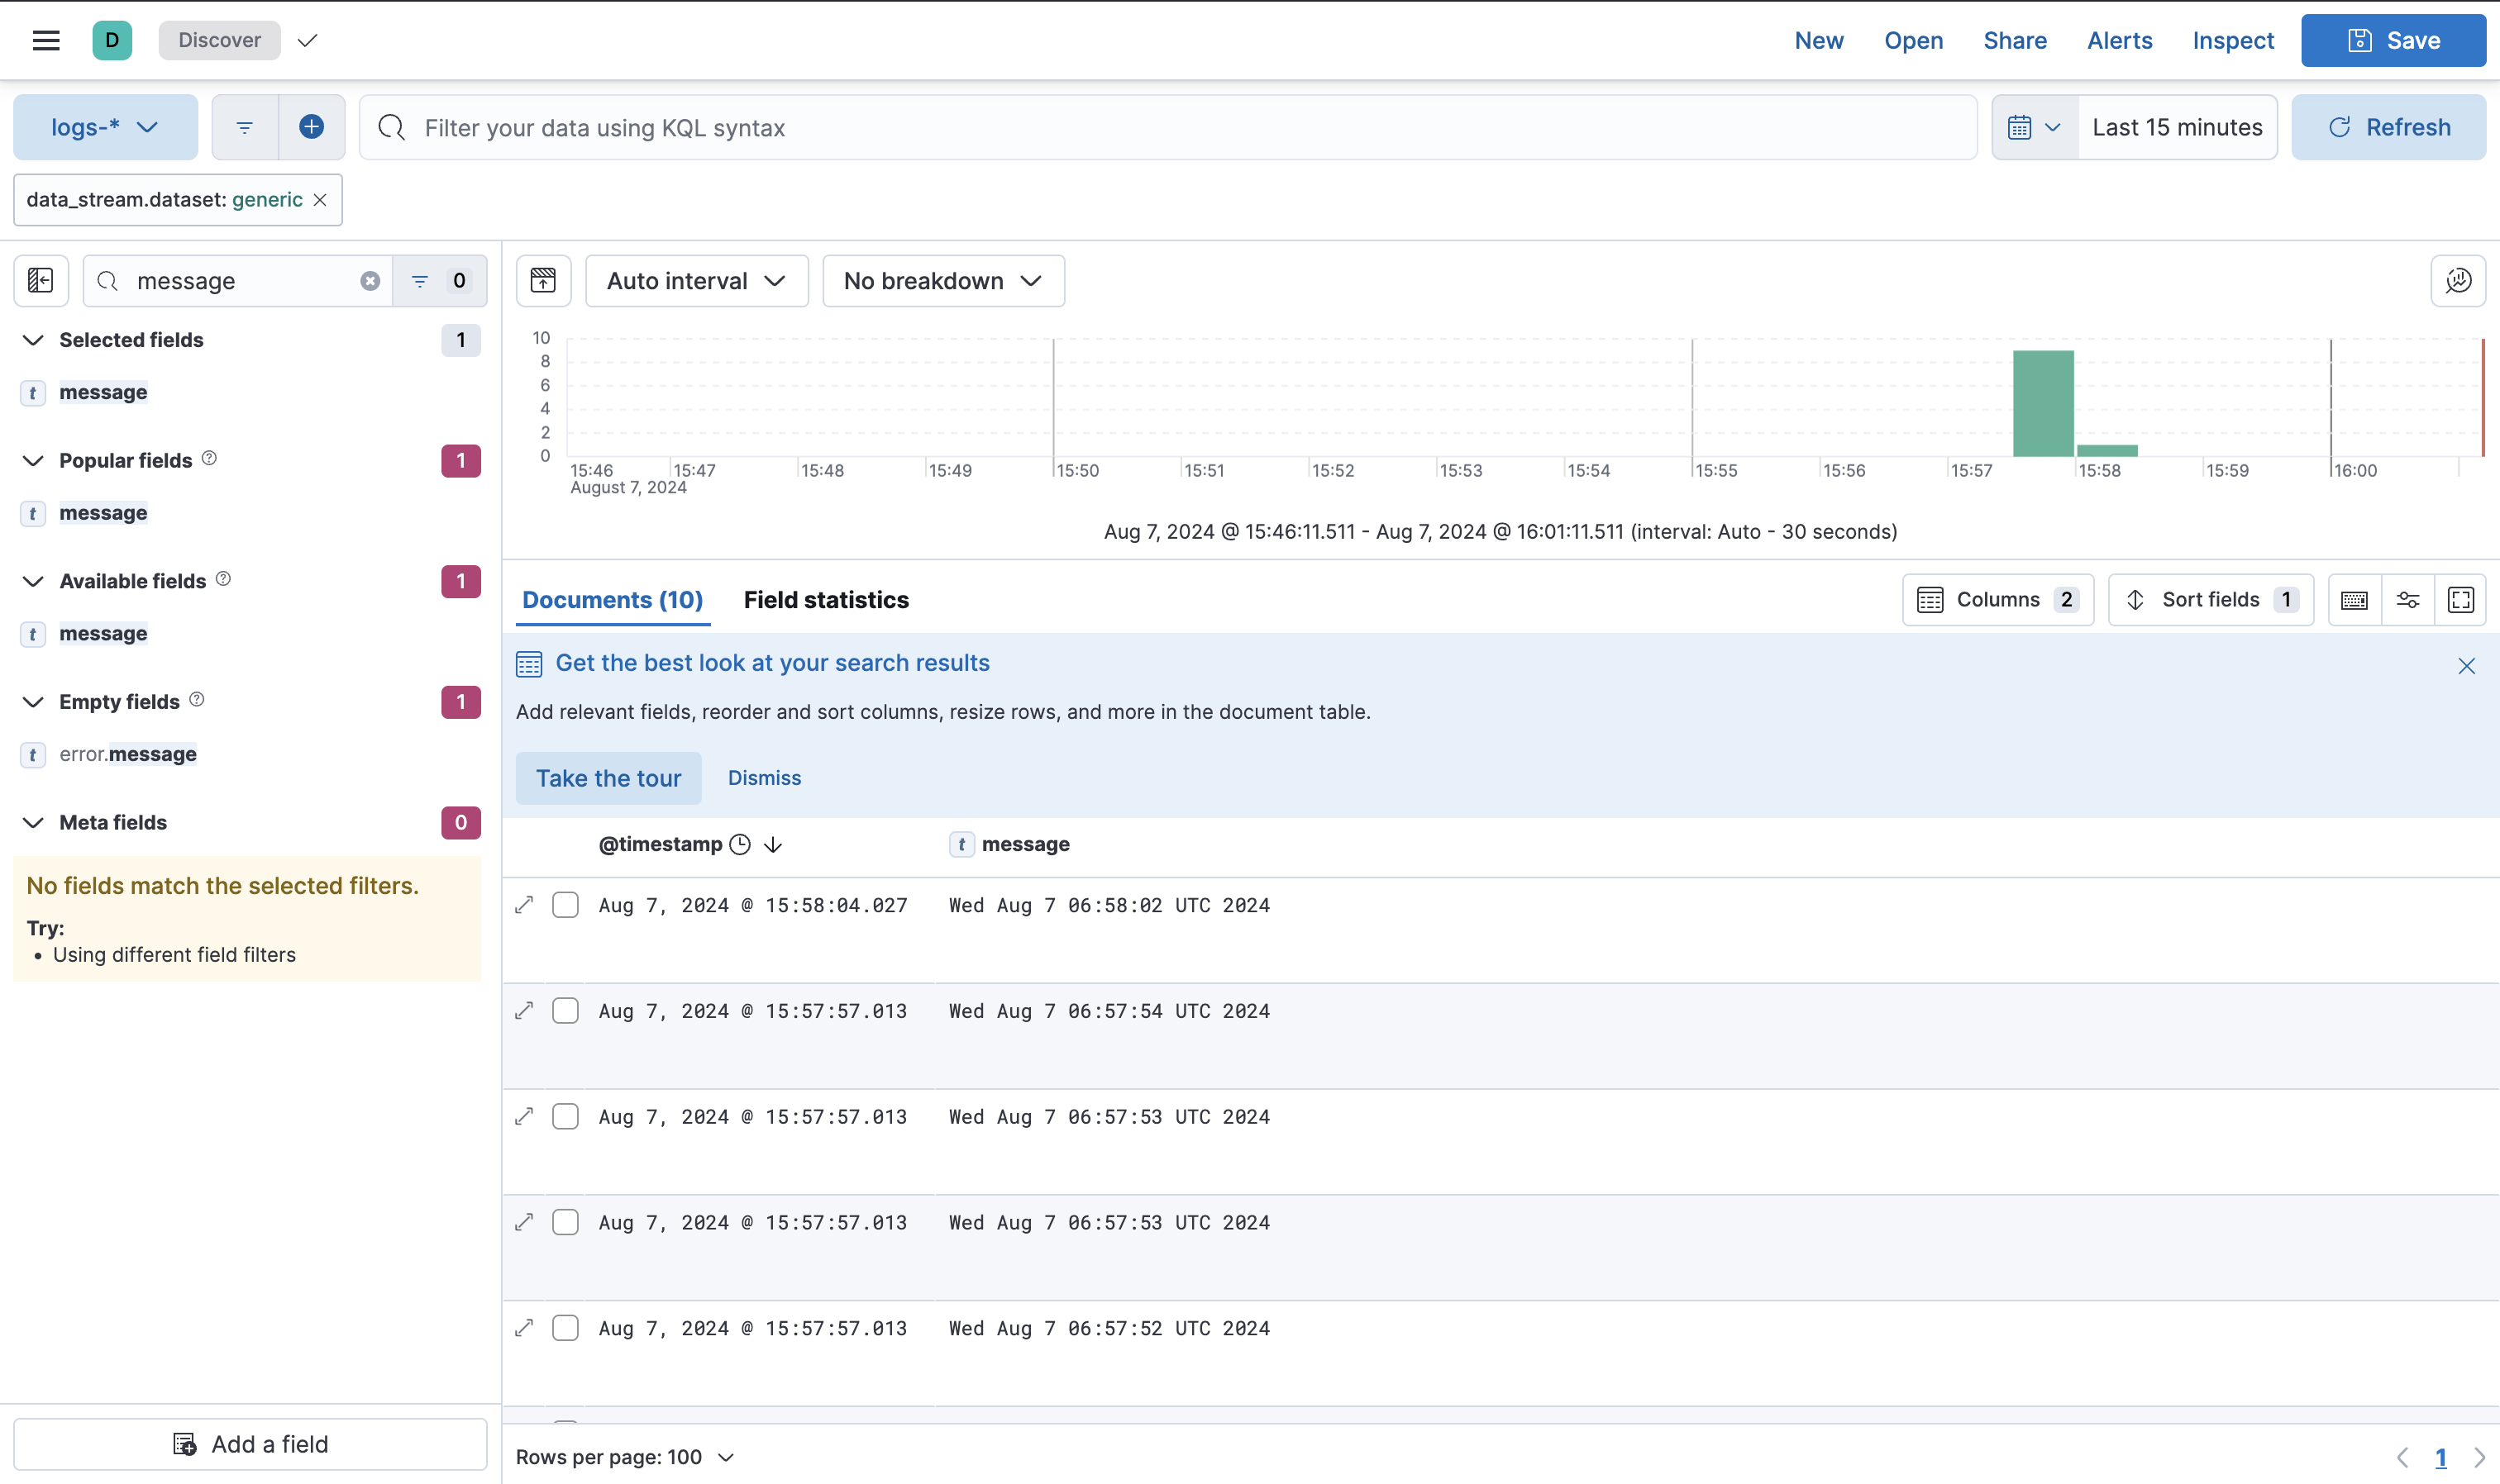Collapse the Popular fields section
The height and width of the screenshot is (1484, 2500).
33,461
